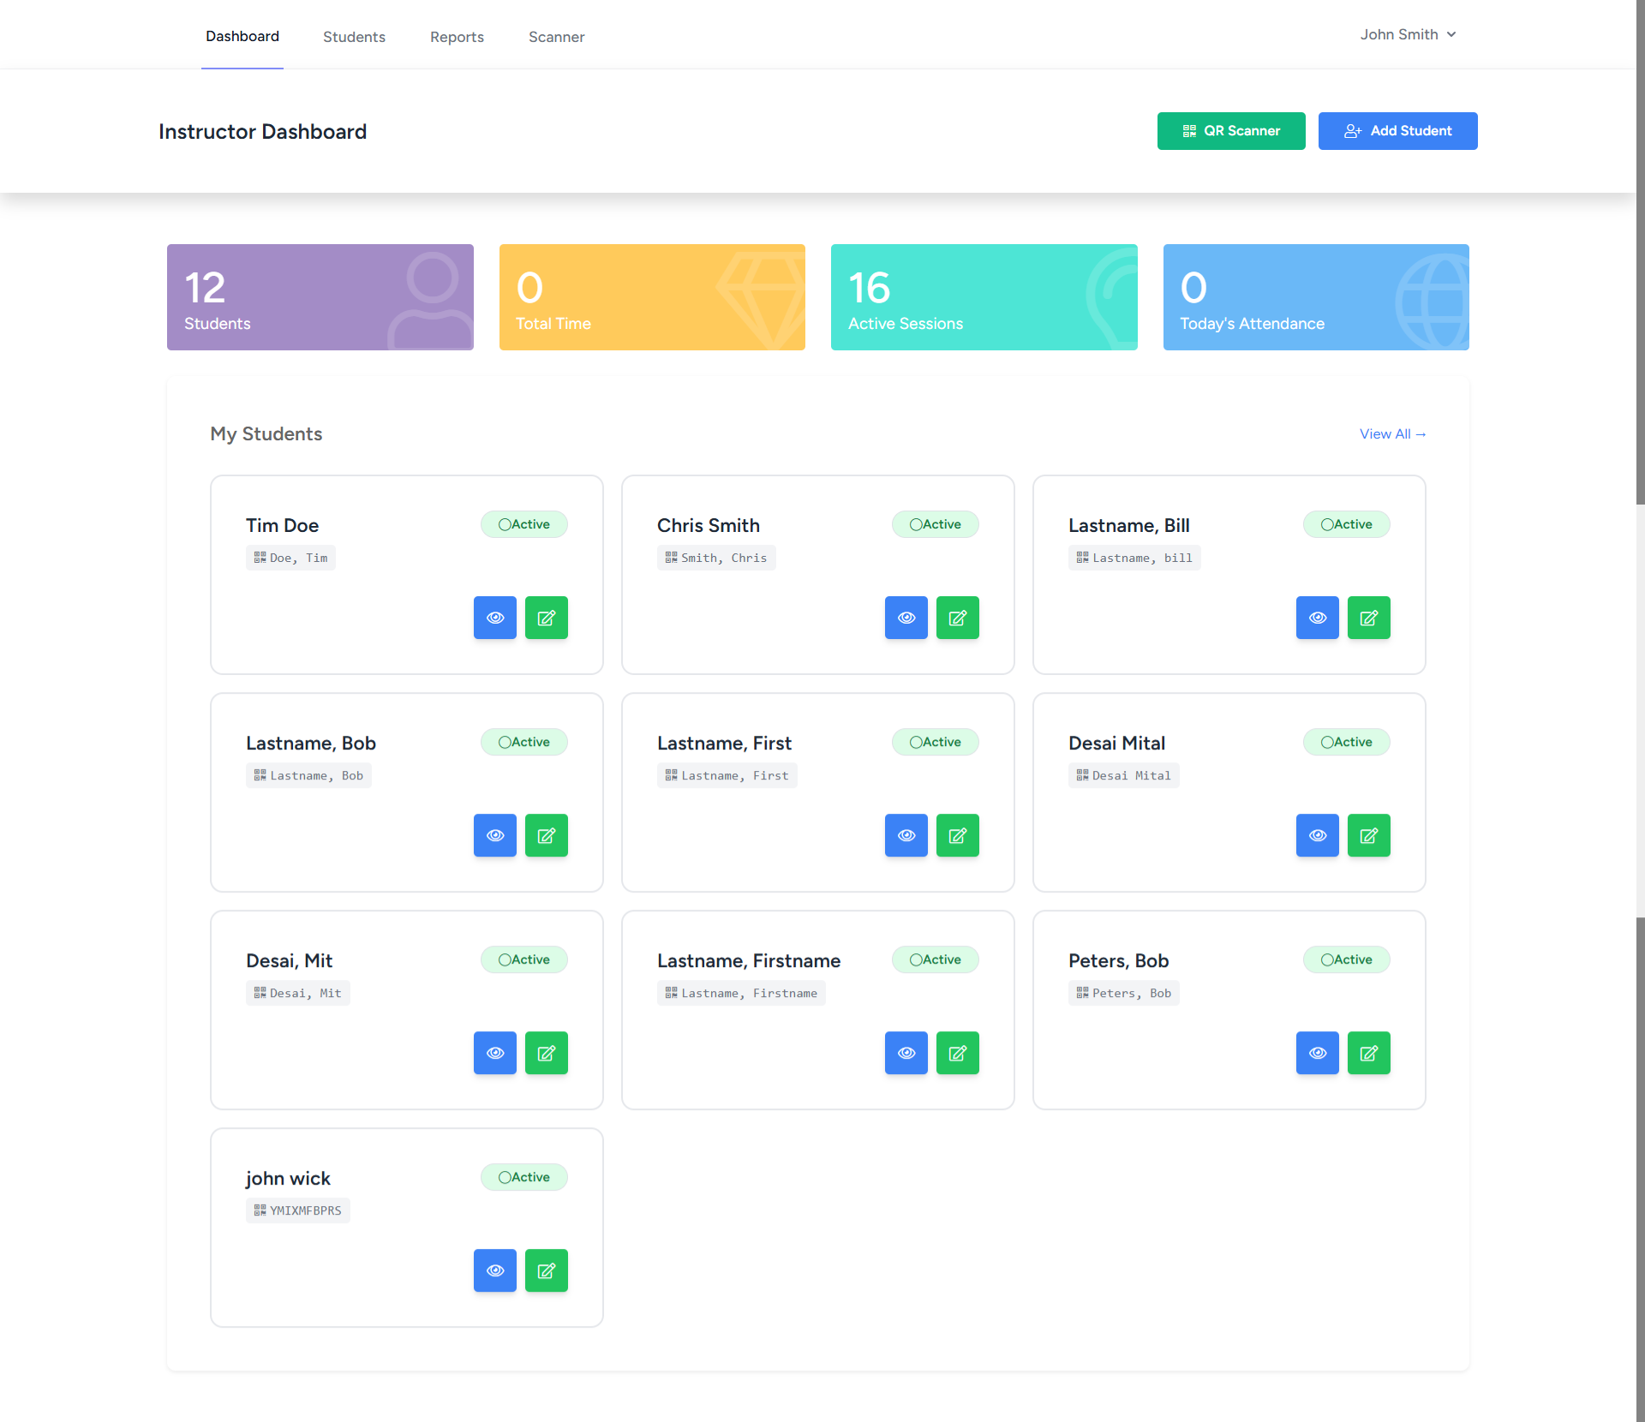This screenshot has height=1422, width=1645.
Task: Click Active badge on Lastname, First card
Action: (935, 742)
